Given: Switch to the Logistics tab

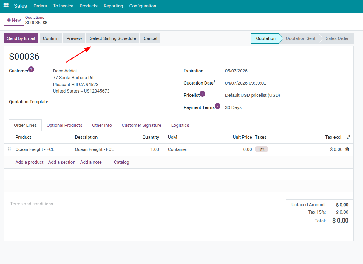Looking at the screenshot, I should coord(180,125).
